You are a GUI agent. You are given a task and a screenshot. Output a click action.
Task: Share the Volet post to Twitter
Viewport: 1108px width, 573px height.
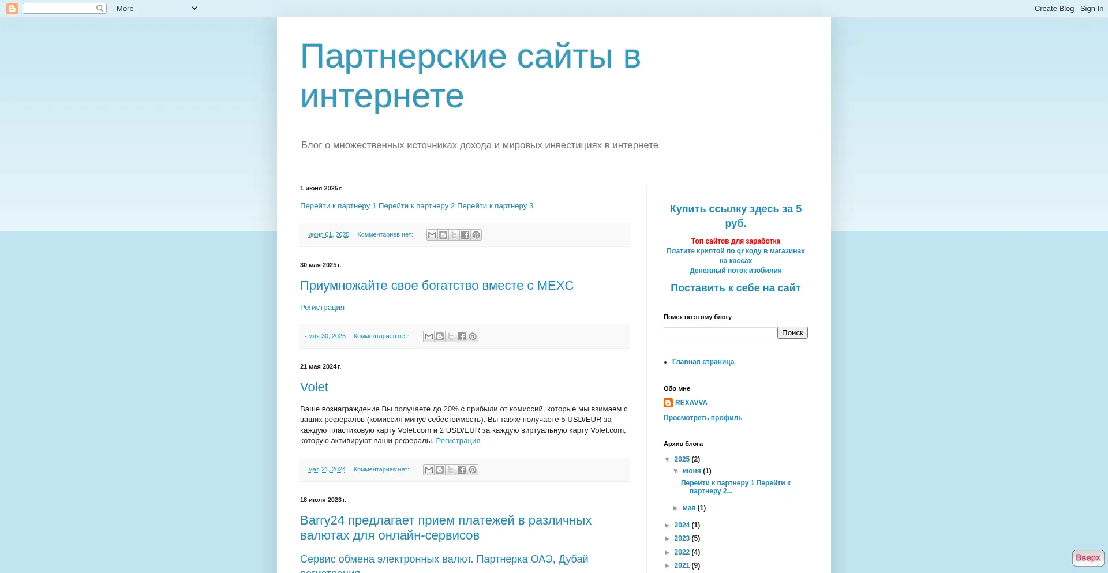click(451, 470)
